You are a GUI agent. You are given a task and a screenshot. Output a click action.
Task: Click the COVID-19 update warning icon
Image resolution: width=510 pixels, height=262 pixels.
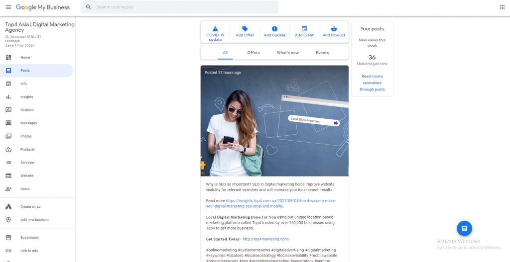pos(215,29)
